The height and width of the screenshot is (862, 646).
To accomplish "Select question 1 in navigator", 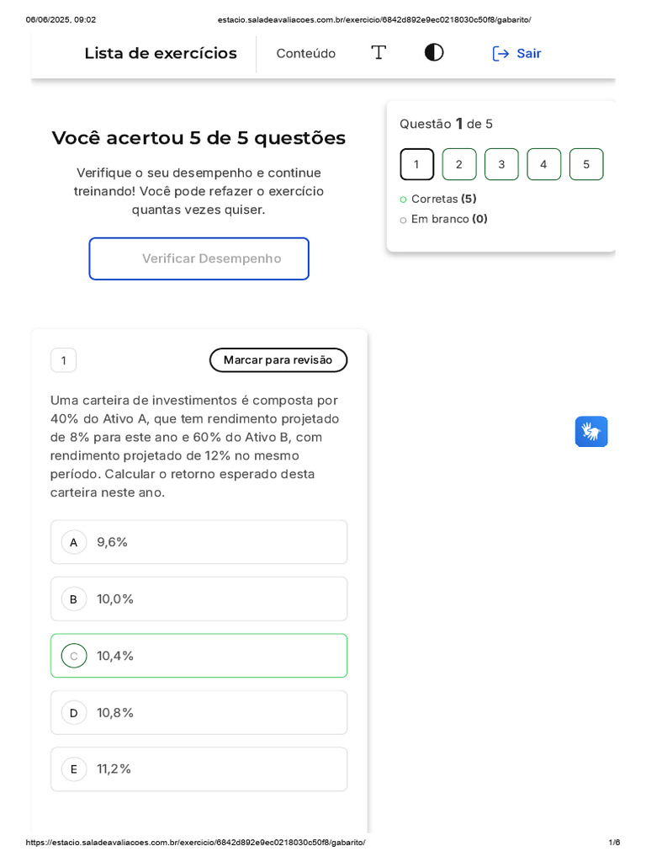I will pyautogui.click(x=416, y=164).
